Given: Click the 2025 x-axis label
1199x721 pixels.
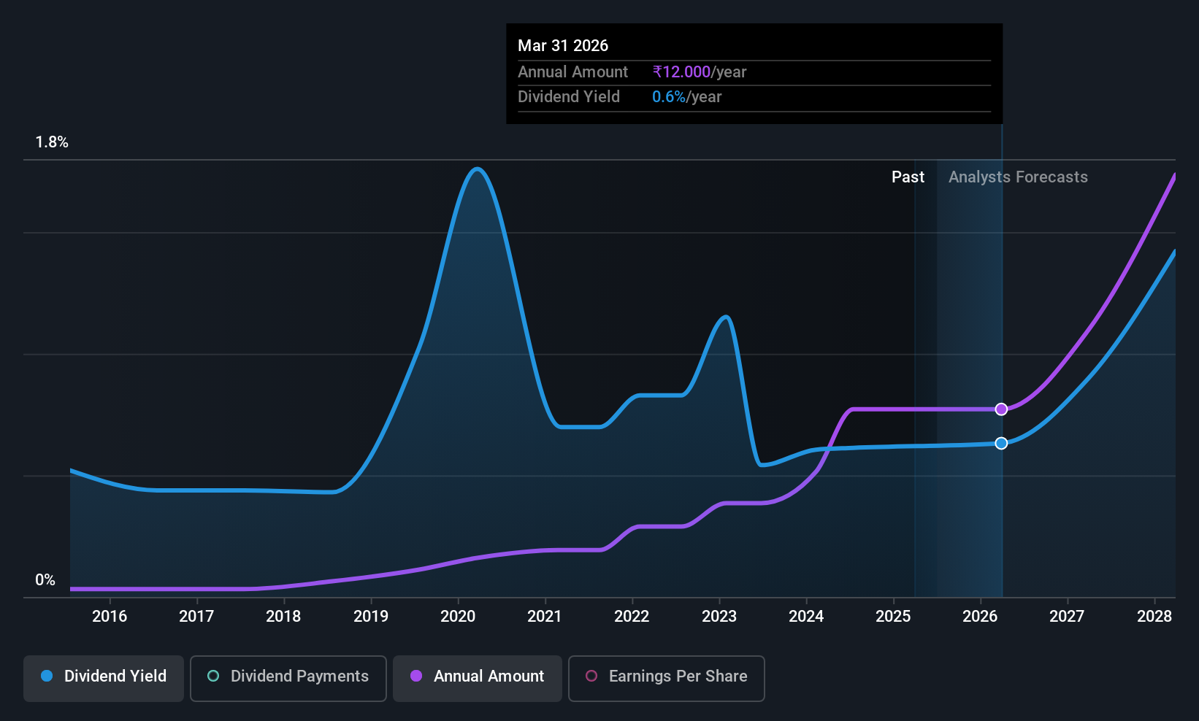Looking at the screenshot, I should pos(893,617).
